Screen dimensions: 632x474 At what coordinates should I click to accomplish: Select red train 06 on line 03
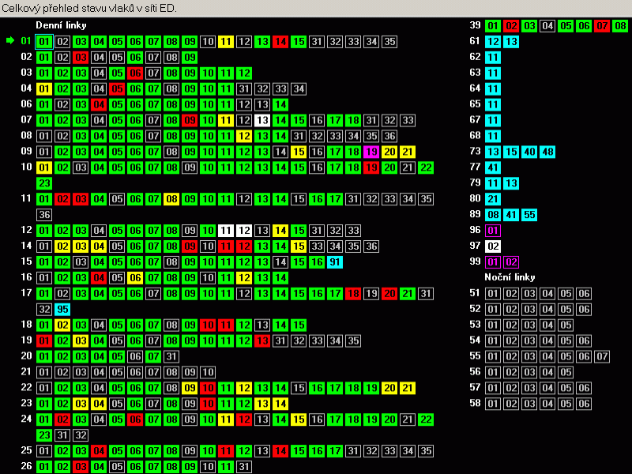click(x=135, y=73)
